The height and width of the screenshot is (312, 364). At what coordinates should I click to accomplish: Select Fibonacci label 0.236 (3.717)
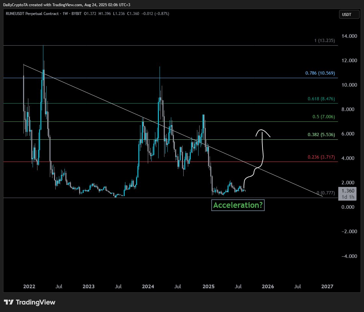click(x=321, y=157)
